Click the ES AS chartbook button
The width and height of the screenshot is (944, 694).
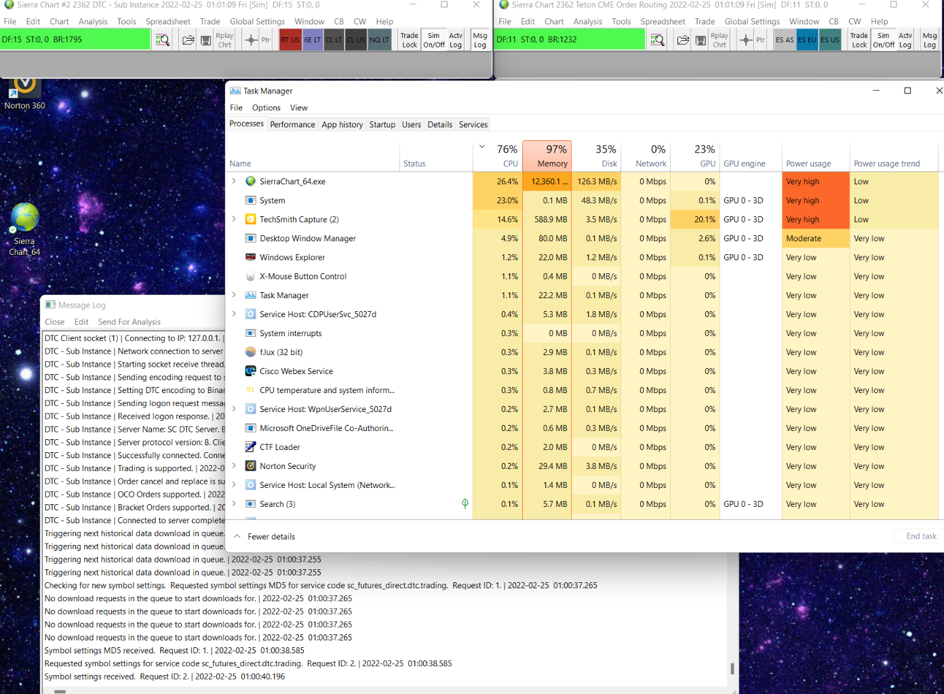coord(785,40)
